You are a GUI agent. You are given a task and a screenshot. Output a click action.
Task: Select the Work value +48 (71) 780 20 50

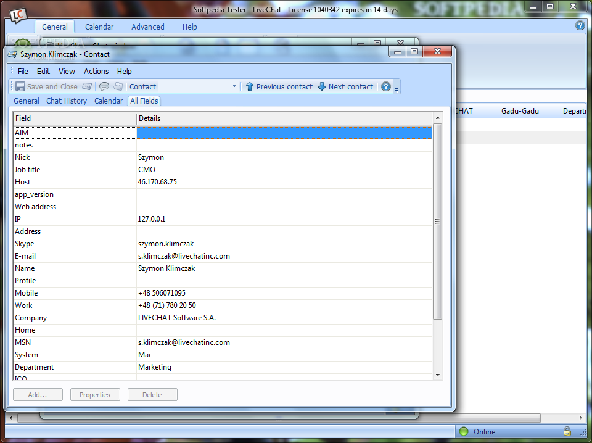pos(167,305)
